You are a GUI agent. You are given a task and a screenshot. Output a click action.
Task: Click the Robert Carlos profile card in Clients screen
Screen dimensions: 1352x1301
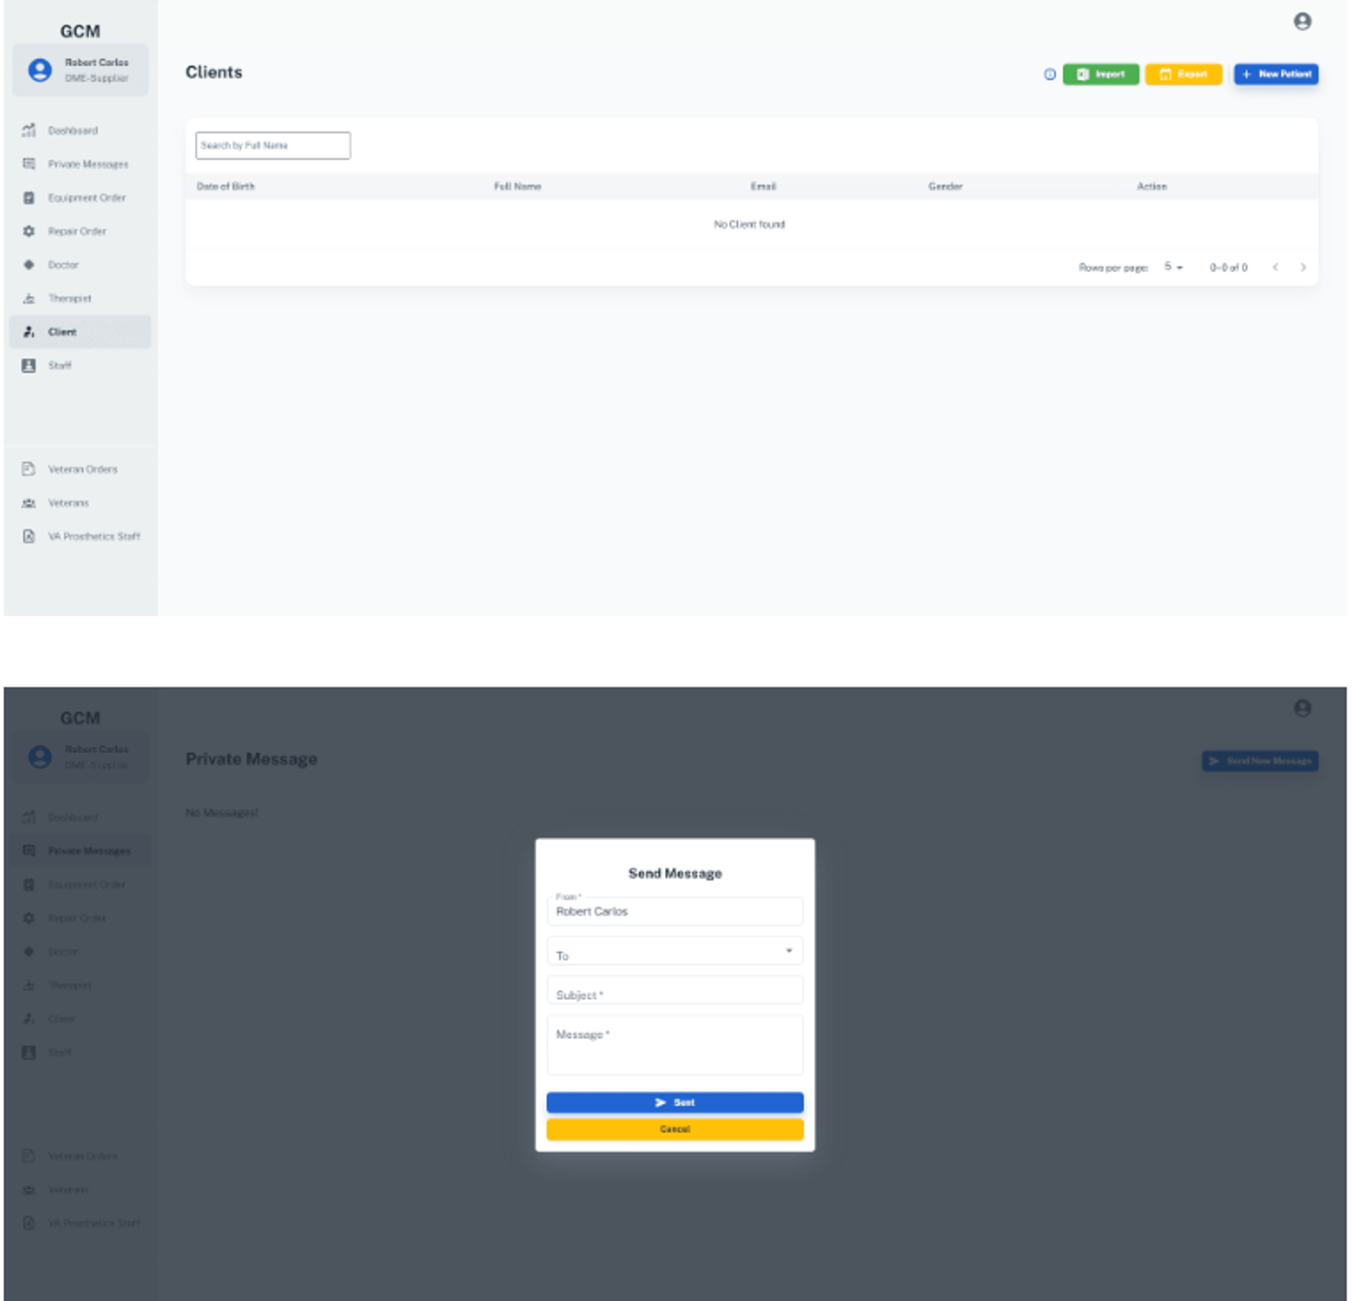[80, 70]
